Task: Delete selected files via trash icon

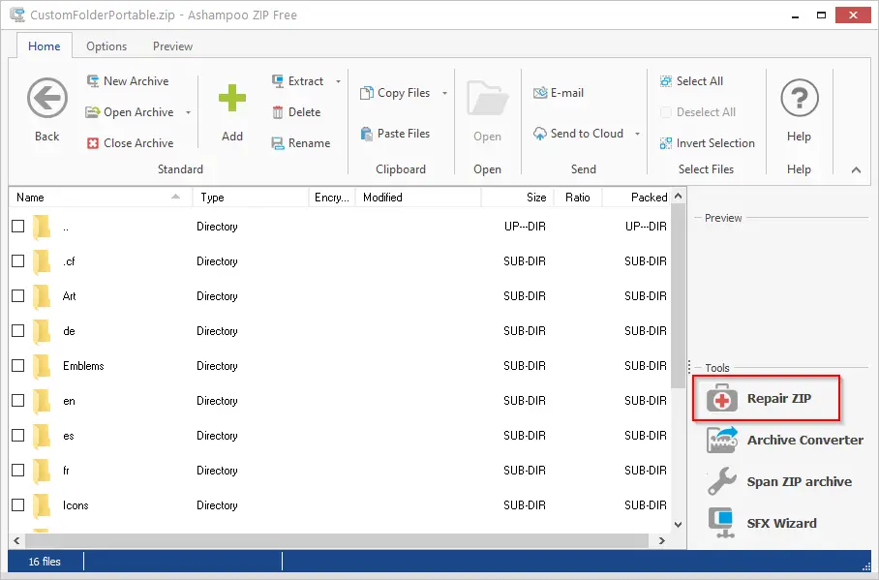Action: coord(278,112)
